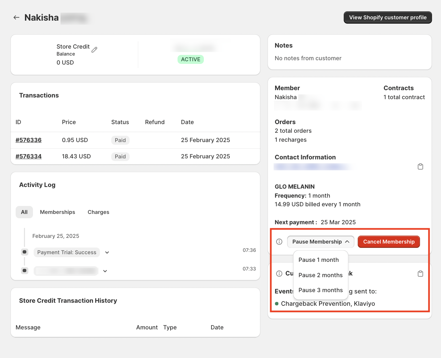Open transaction #576336 link

tap(29, 140)
